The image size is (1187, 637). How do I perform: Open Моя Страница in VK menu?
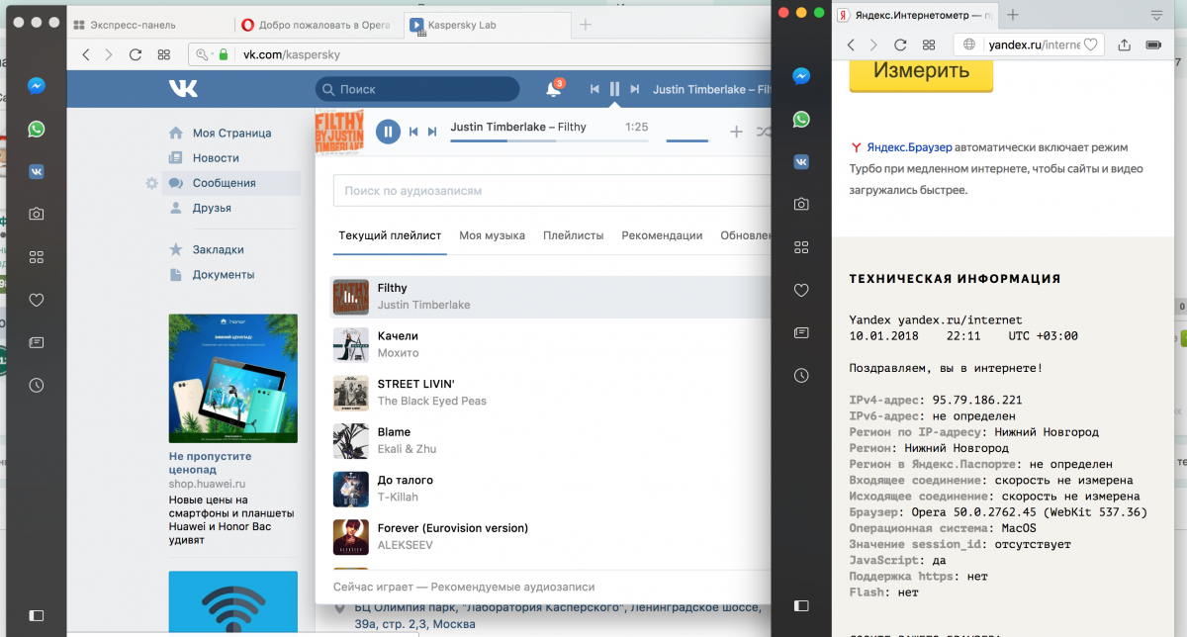pos(231,134)
